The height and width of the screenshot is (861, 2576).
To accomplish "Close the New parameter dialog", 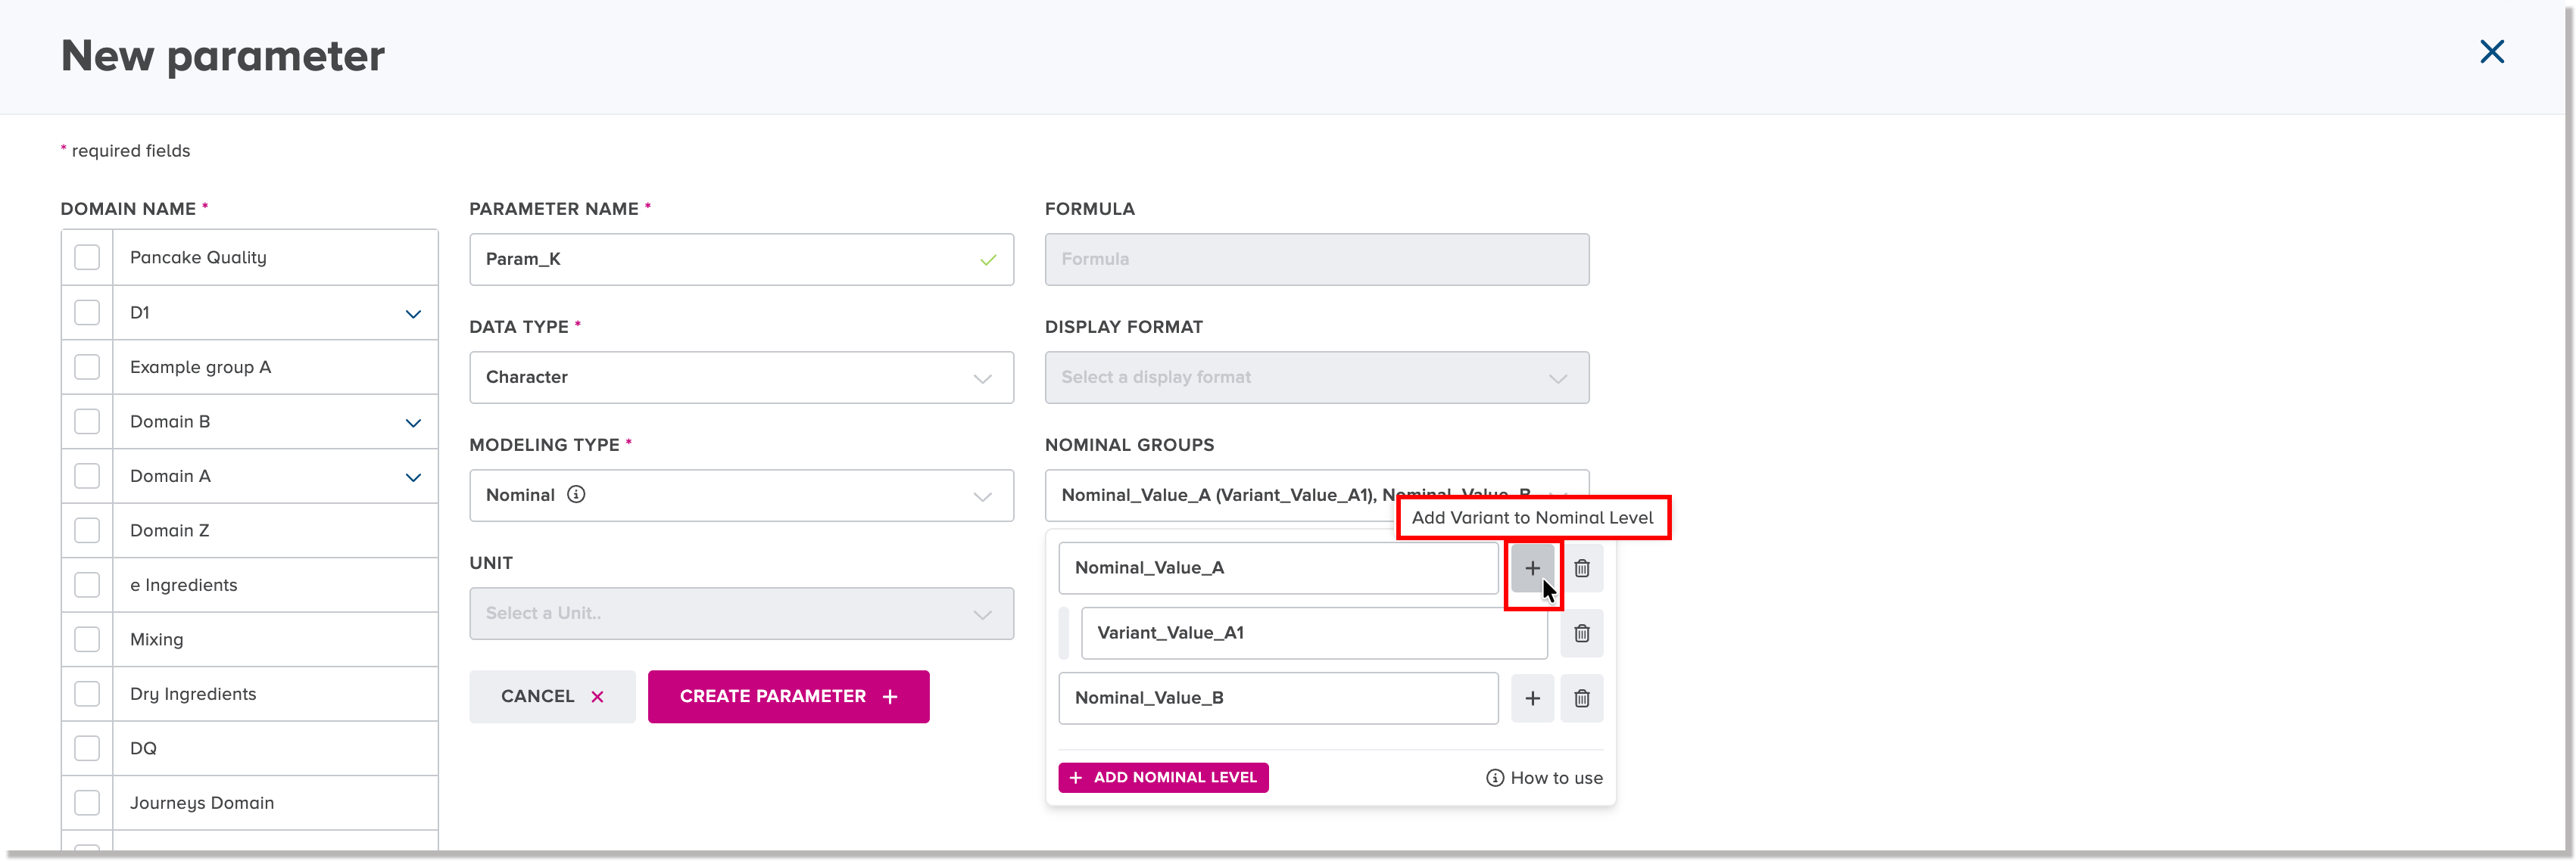I will [2492, 52].
